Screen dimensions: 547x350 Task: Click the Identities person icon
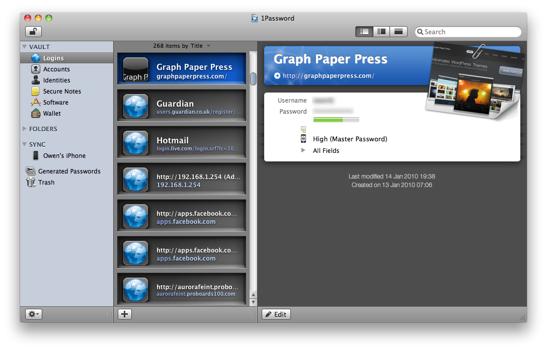(36, 80)
